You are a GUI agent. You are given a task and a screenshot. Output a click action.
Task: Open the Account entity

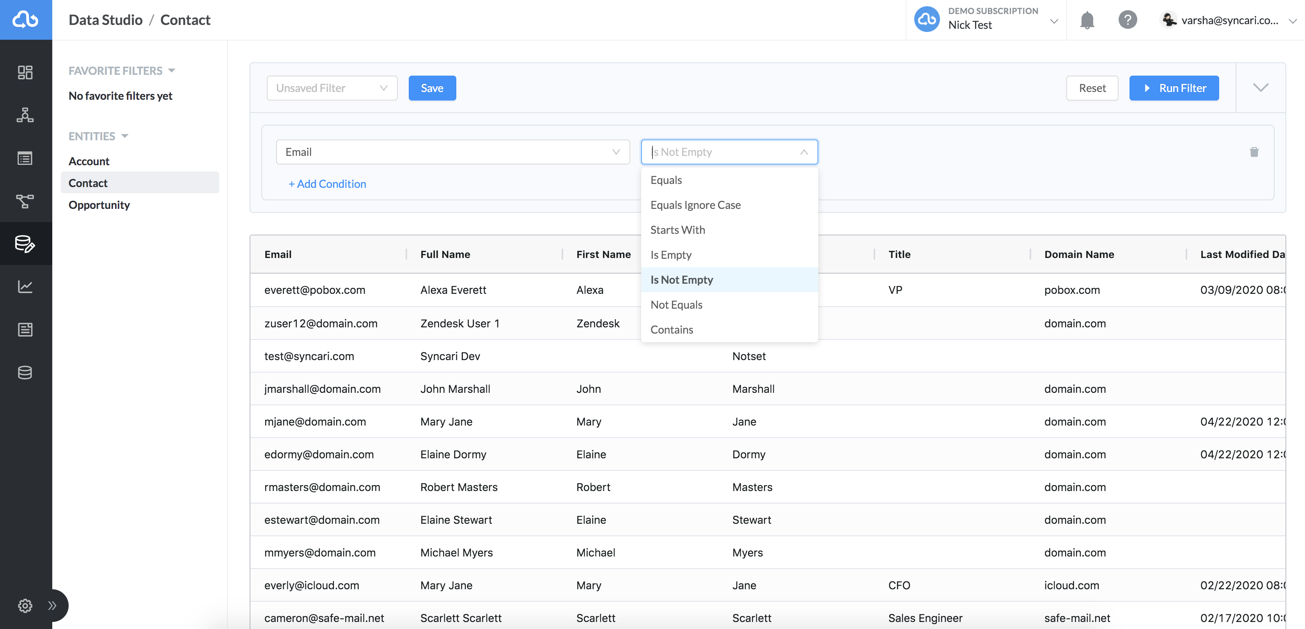pyautogui.click(x=140, y=161)
